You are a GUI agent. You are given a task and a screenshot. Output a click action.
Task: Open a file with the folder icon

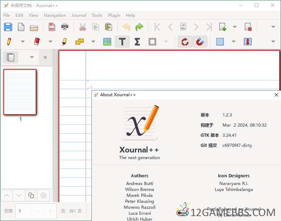pos(34,28)
